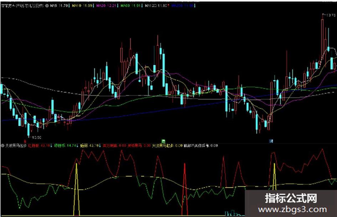The image size is (337, 217).
Task: Click the 13.75 high price label
Action: point(331,15)
